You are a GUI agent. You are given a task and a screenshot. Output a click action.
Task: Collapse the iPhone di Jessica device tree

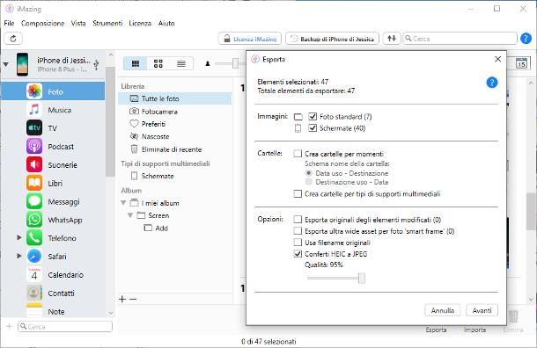[x=6, y=64]
